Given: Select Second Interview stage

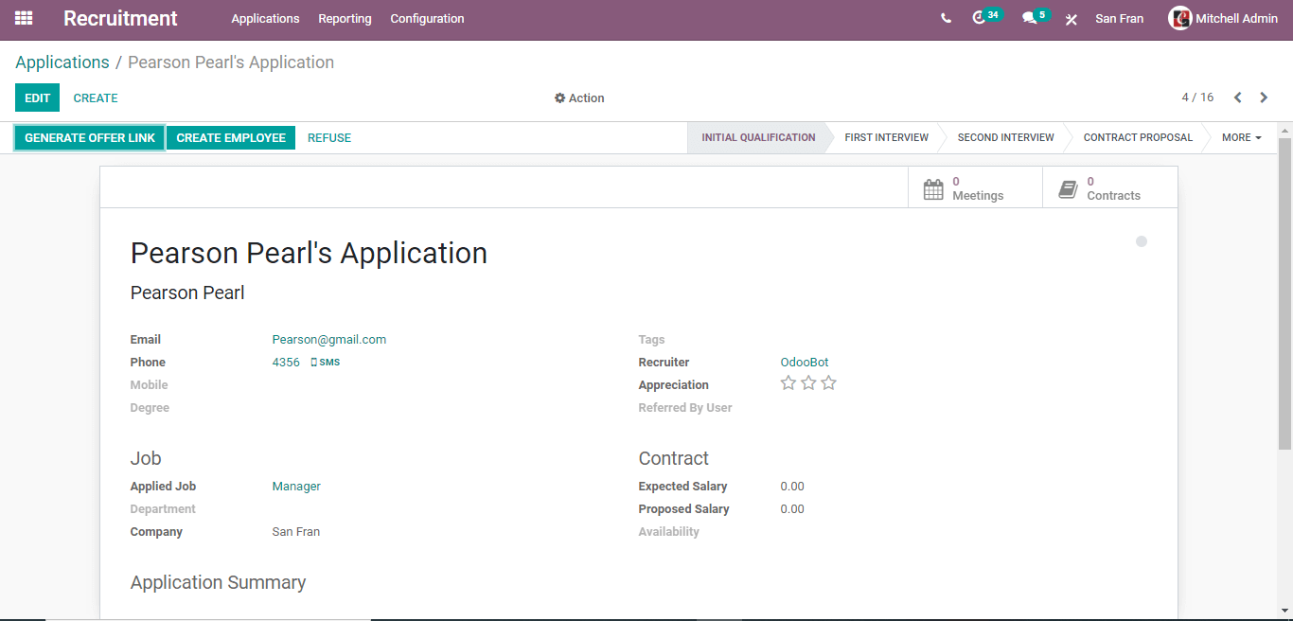Looking at the screenshot, I should (1005, 137).
